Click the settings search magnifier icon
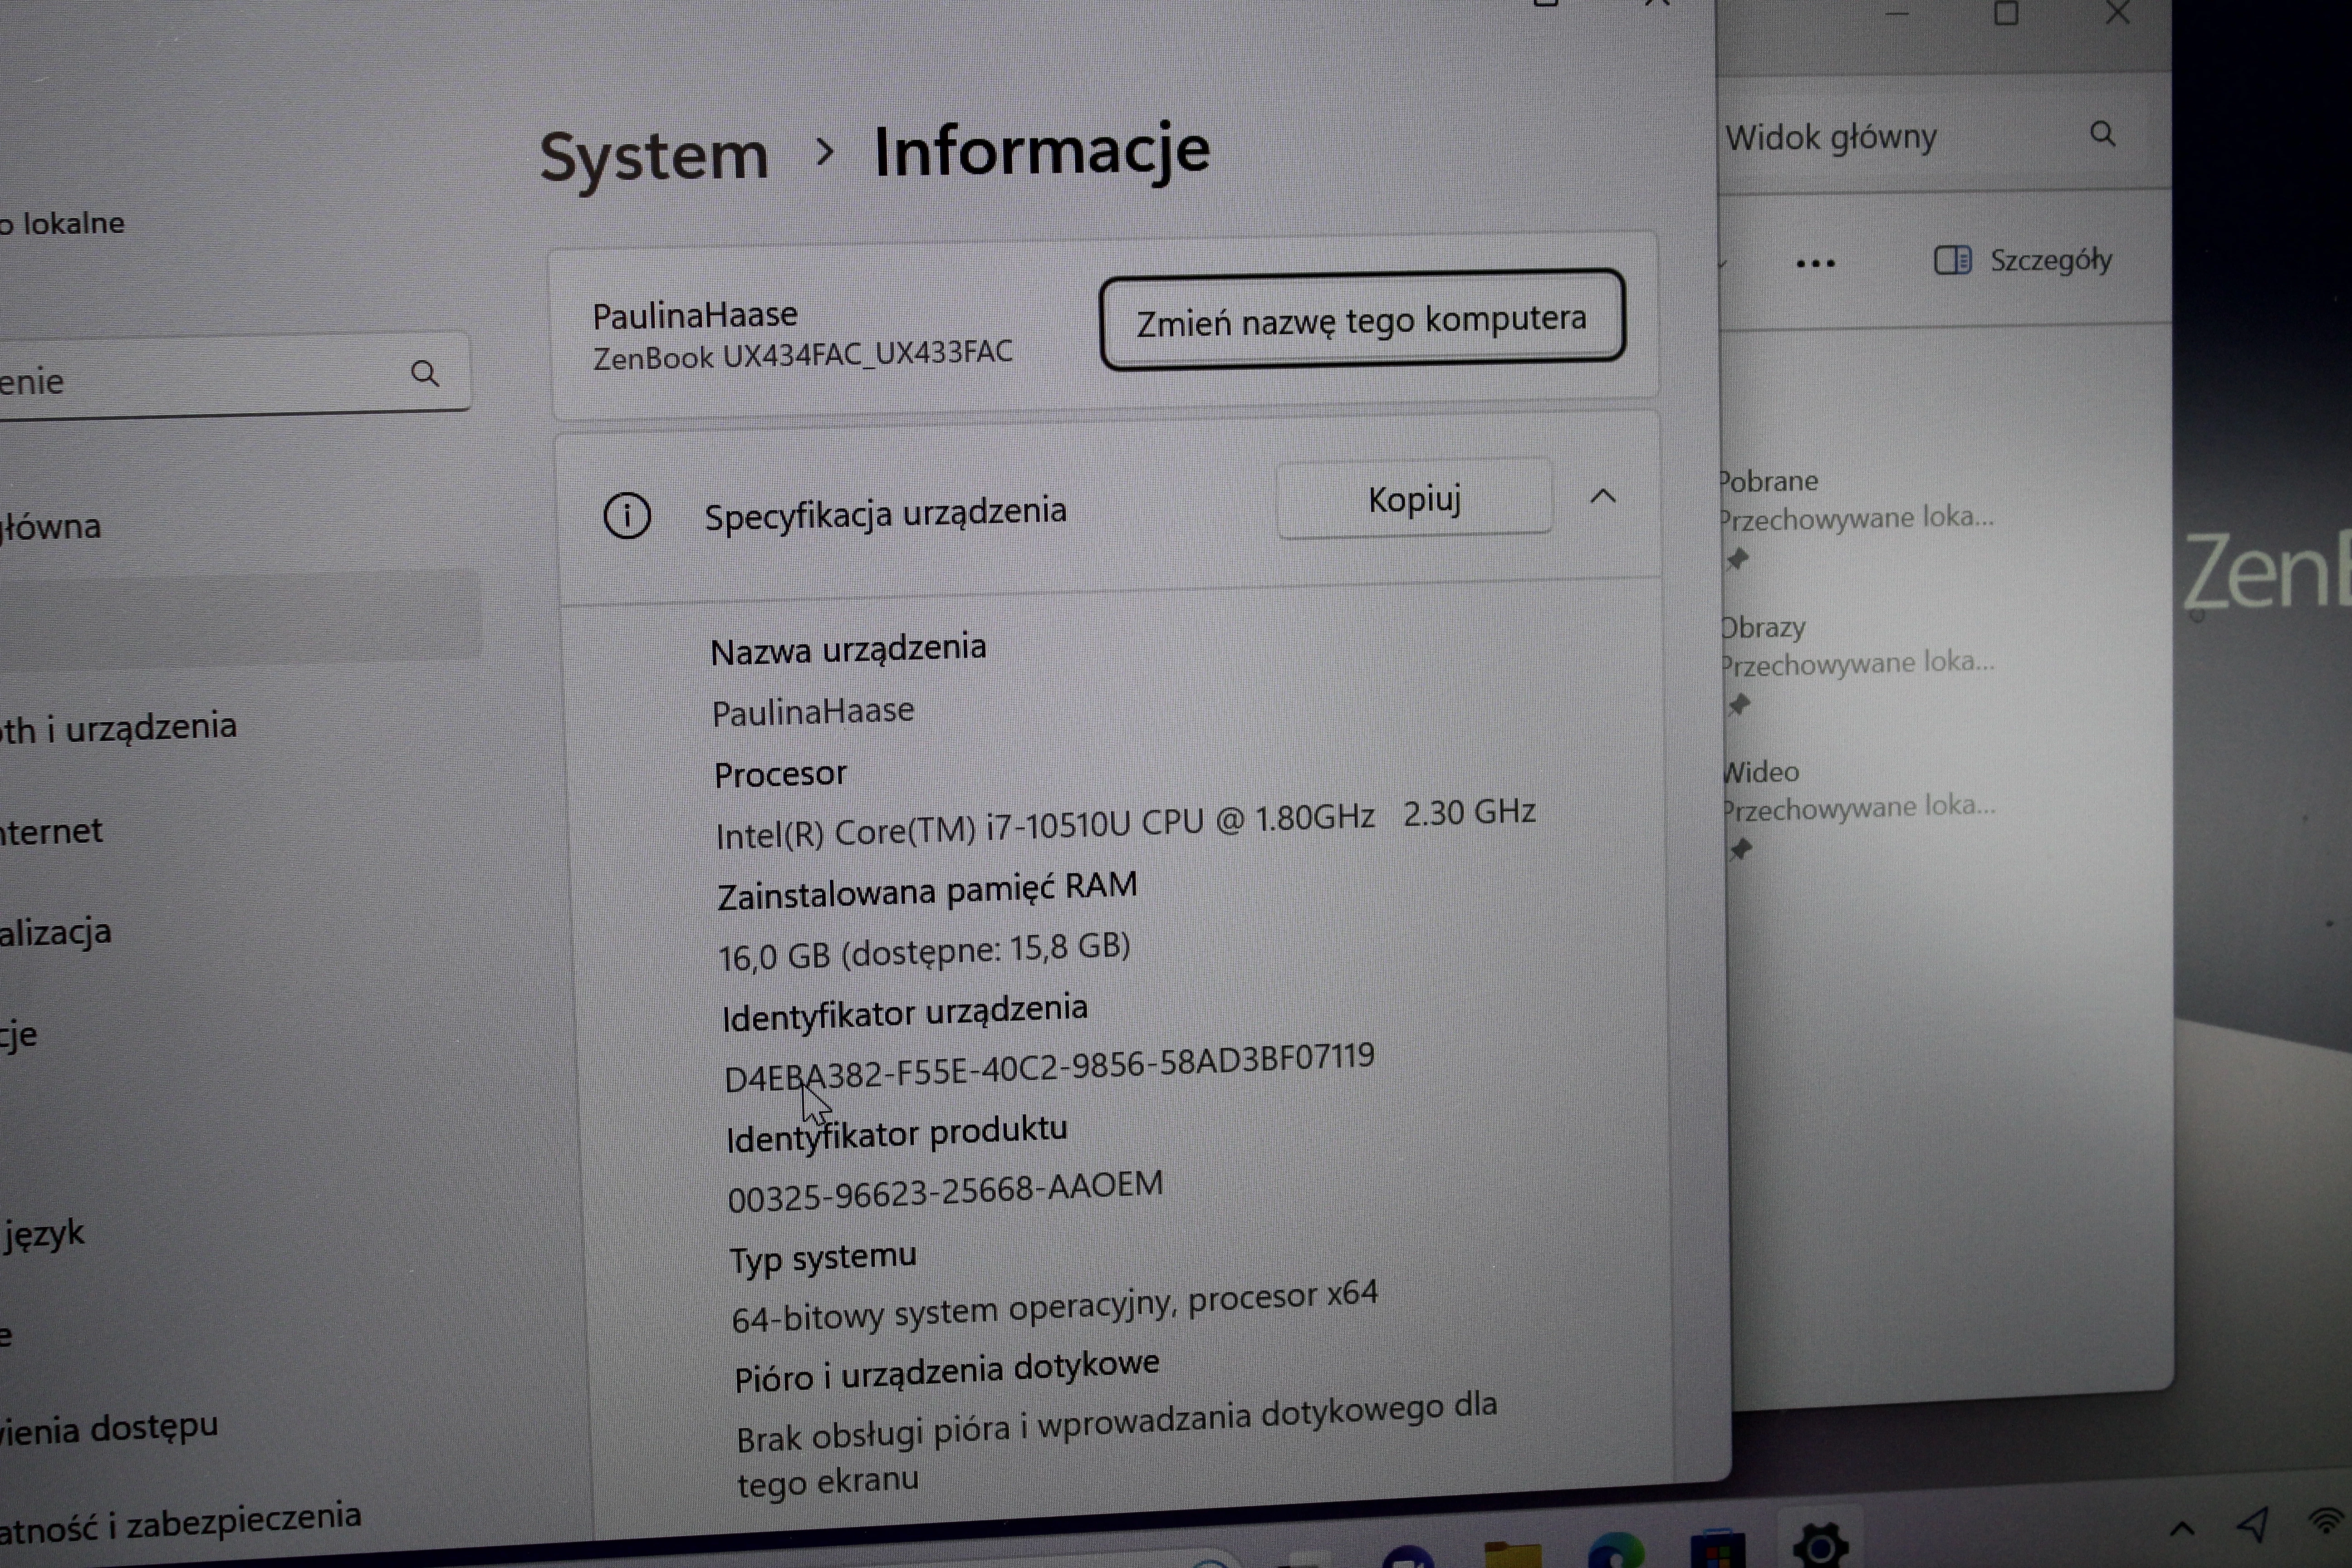The height and width of the screenshot is (1568, 2352). tap(425, 374)
